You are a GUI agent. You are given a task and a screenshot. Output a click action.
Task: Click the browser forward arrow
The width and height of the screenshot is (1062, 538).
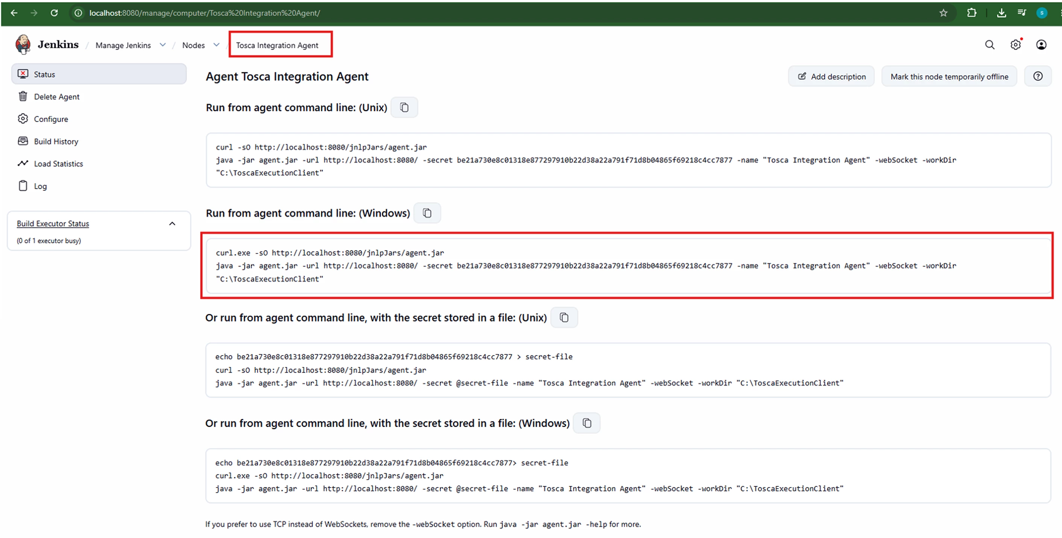tap(34, 13)
